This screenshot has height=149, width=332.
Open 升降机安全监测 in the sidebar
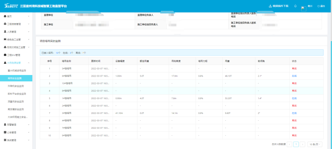[x=16, y=86]
